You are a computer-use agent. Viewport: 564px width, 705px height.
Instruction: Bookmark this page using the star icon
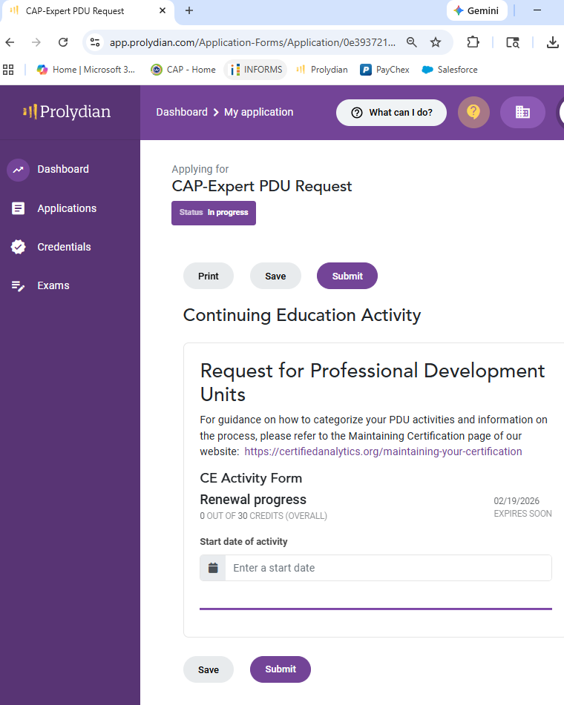436,42
